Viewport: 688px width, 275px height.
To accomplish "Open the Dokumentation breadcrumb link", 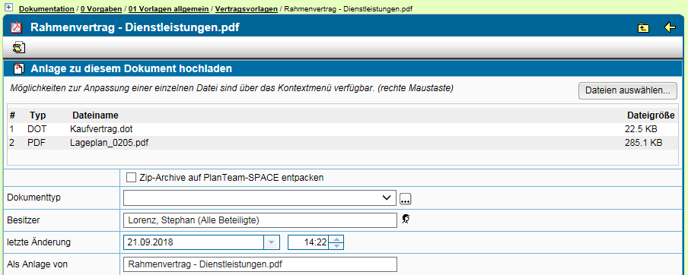I will point(46,9).
